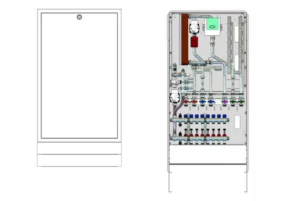Click the upper circulation pump
This screenshot has height=201, width=286.
(194, 29)
